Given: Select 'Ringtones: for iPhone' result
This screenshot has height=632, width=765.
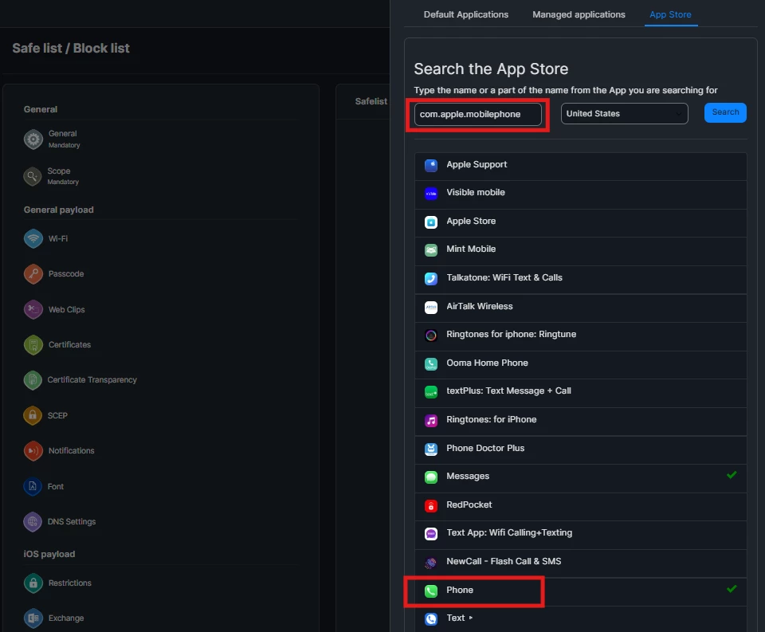Looking at the screenshot, I should pyautogui.click(x=492, y=420).
